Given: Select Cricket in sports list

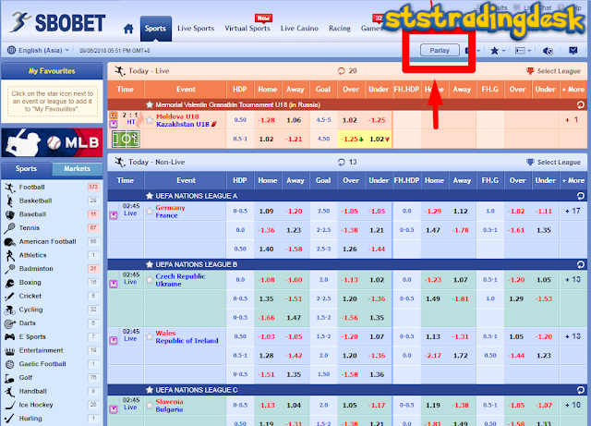Looking at the screenshot, I should coord(30,296).
